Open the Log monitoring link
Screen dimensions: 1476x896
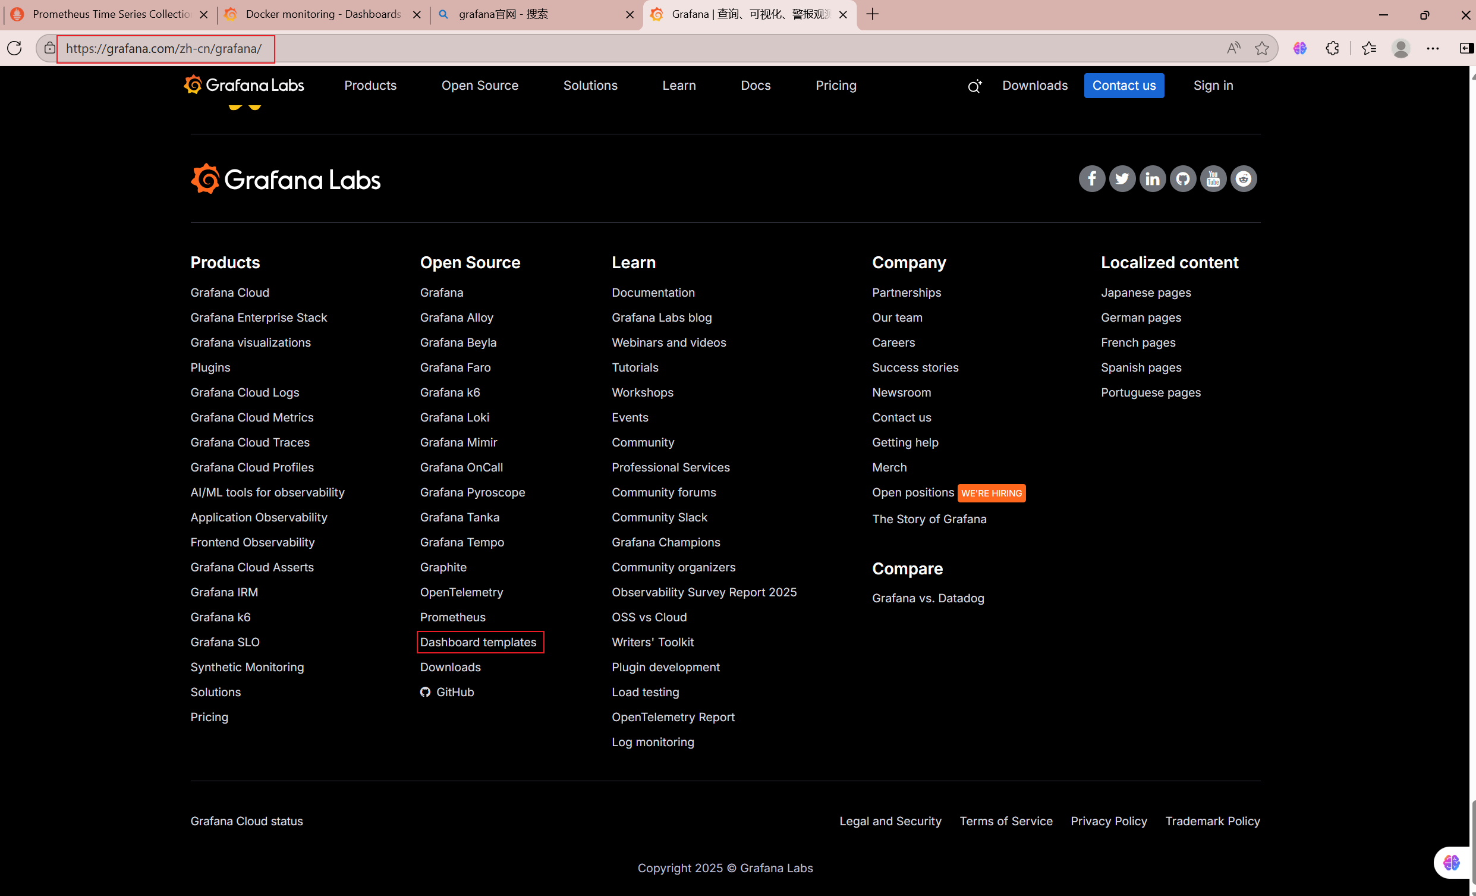click(652, 741)
